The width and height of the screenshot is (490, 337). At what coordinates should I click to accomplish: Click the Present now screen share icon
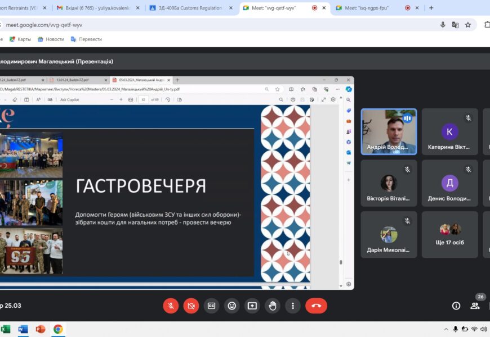(252, 306)
